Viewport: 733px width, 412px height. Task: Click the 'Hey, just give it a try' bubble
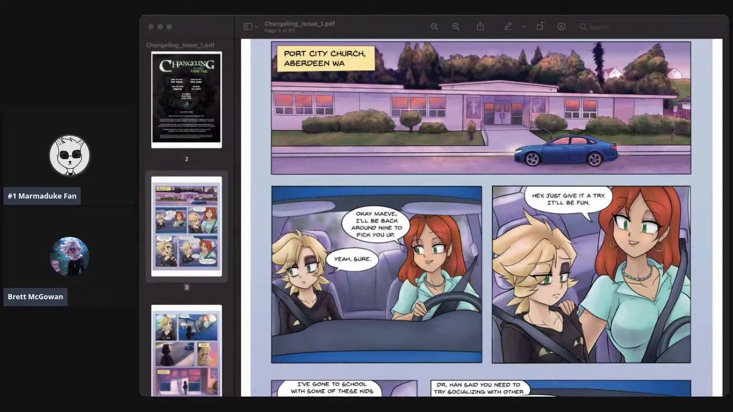[568, 200]
